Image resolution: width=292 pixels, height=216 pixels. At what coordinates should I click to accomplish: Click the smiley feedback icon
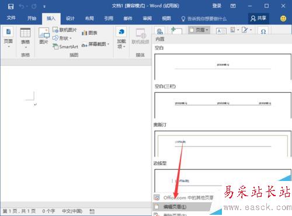283,19
